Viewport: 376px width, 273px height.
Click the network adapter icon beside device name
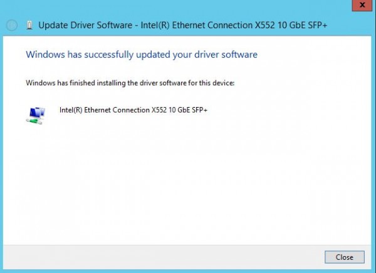(x=36, y=116)
